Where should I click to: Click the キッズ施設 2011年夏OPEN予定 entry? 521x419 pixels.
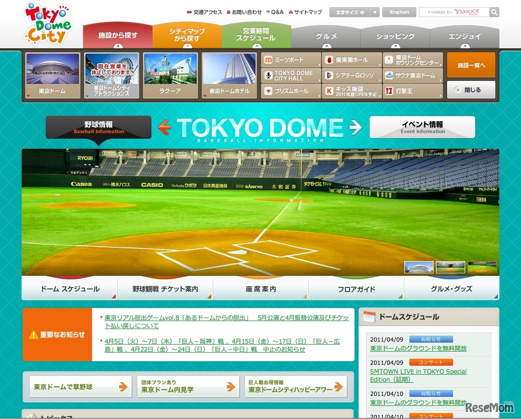click(x=352, y=91)
